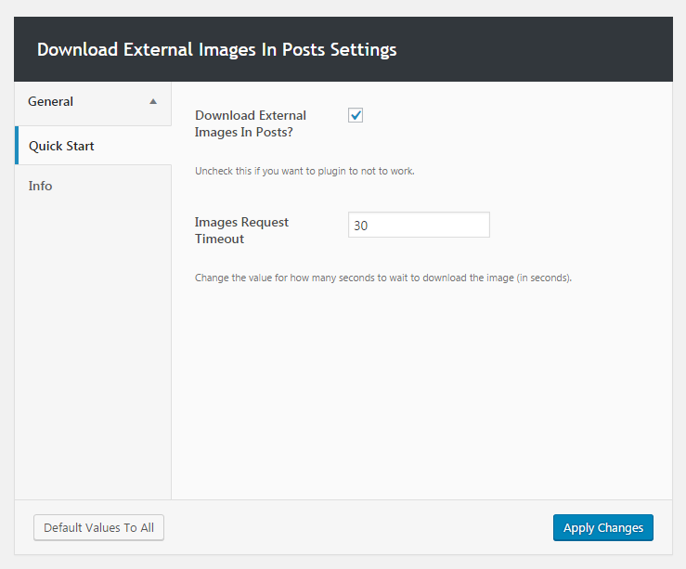This screenshot has height=569, width=686.
Task: Click the 'Download External Images In Posts?' label
Action: [251, 123]
